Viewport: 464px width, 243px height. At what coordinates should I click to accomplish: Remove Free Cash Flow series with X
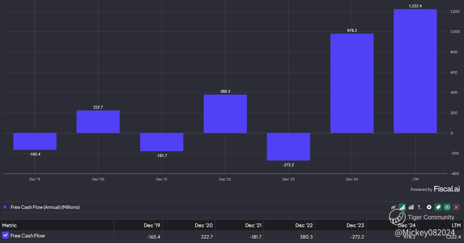[x=456, y=207]
